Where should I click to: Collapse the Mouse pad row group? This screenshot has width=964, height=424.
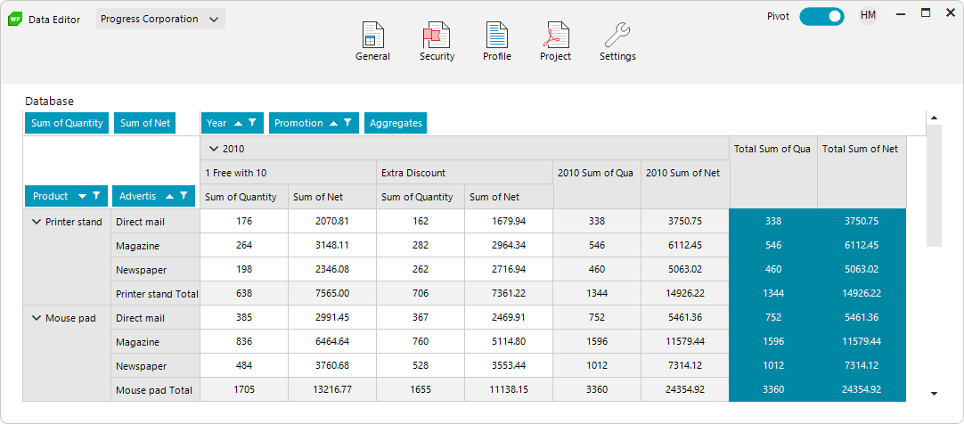pos(36,318)
